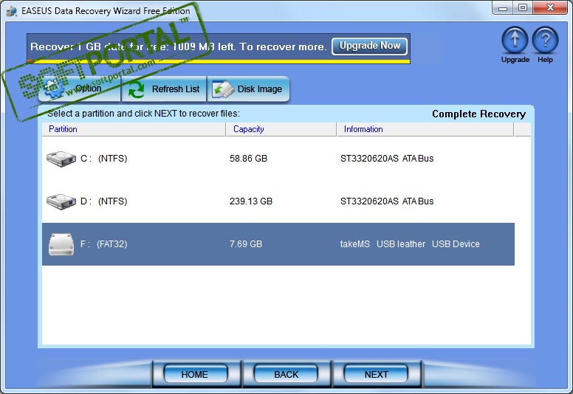
Task: Select the F: USB drive icon
Action: (61, 244)
